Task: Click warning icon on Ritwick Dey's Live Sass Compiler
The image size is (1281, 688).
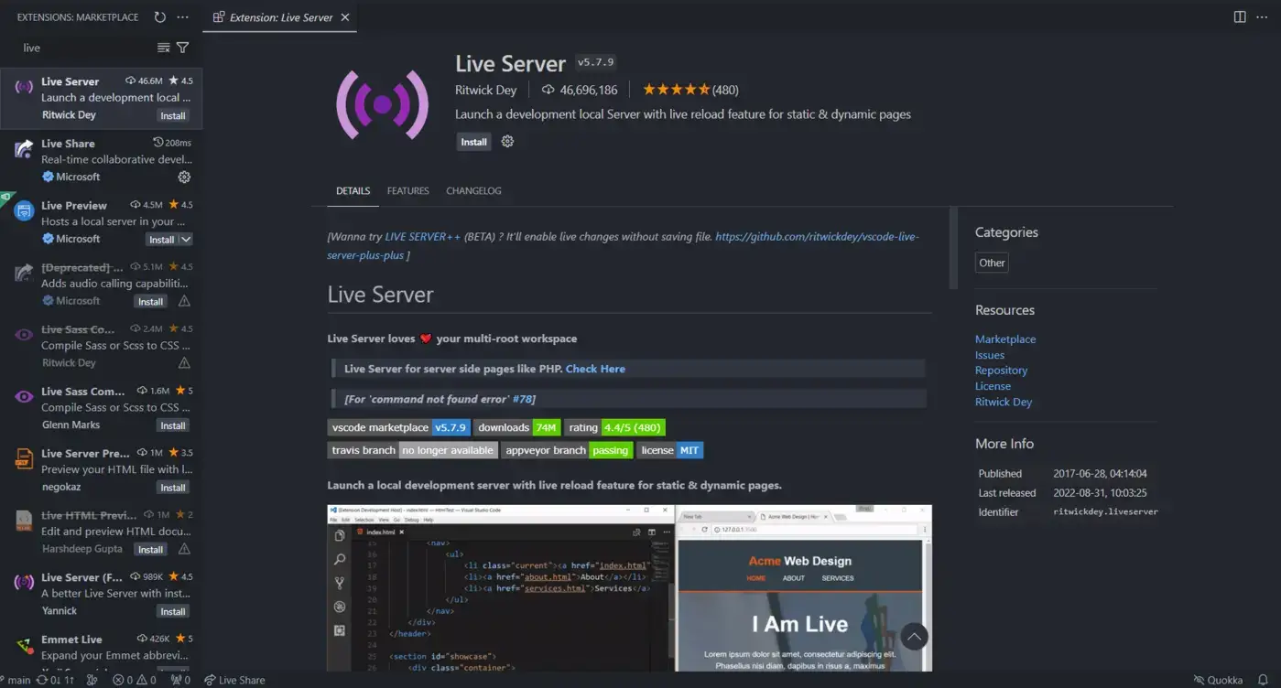Action: [x=184, y=363]
